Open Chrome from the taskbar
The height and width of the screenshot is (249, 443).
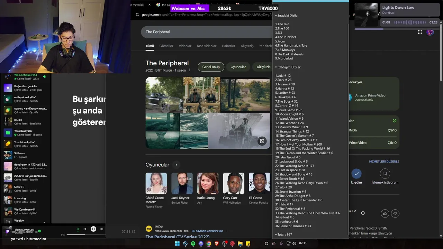(x=209, y=243)
